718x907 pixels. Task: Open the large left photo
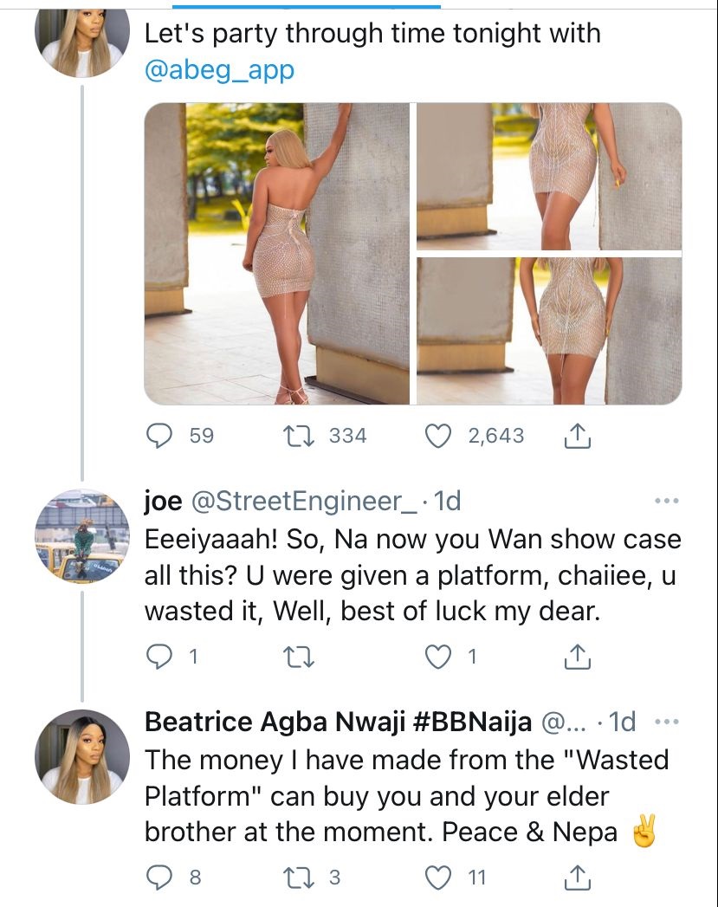[276, 253]
